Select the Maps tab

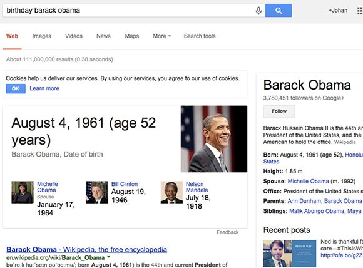[x=132, y=36]
